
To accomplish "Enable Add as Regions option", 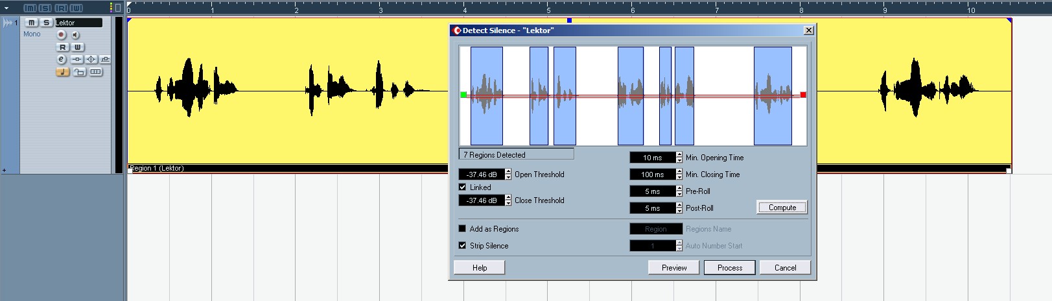I will [x=462, y=228].
